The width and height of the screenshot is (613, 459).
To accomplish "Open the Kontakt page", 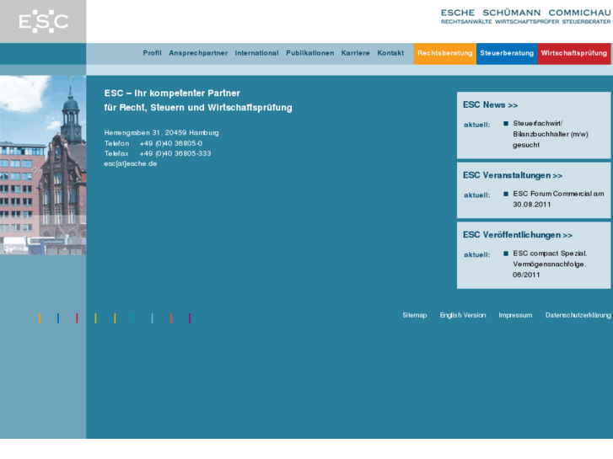I will tap(390, 53).
